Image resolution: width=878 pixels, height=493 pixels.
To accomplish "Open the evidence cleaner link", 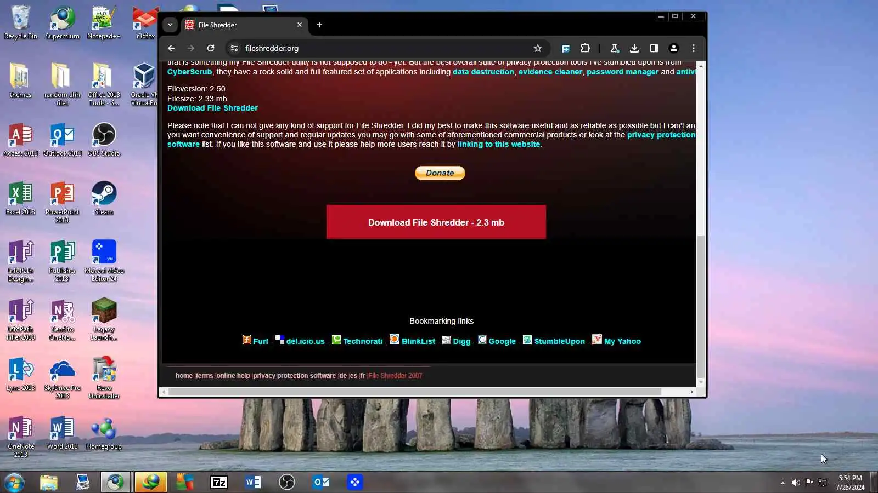I will [550, 72].
